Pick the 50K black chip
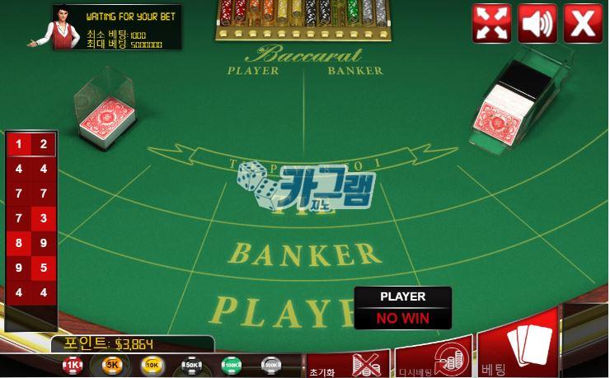 192,365
